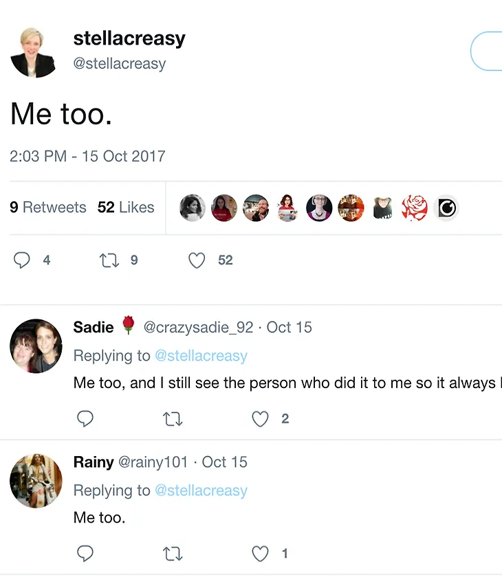Image resolution: width=502 pixels, height=577 pixels.
Task: Like Rainy's reply with 1 like
Action: tap(260, 554)
